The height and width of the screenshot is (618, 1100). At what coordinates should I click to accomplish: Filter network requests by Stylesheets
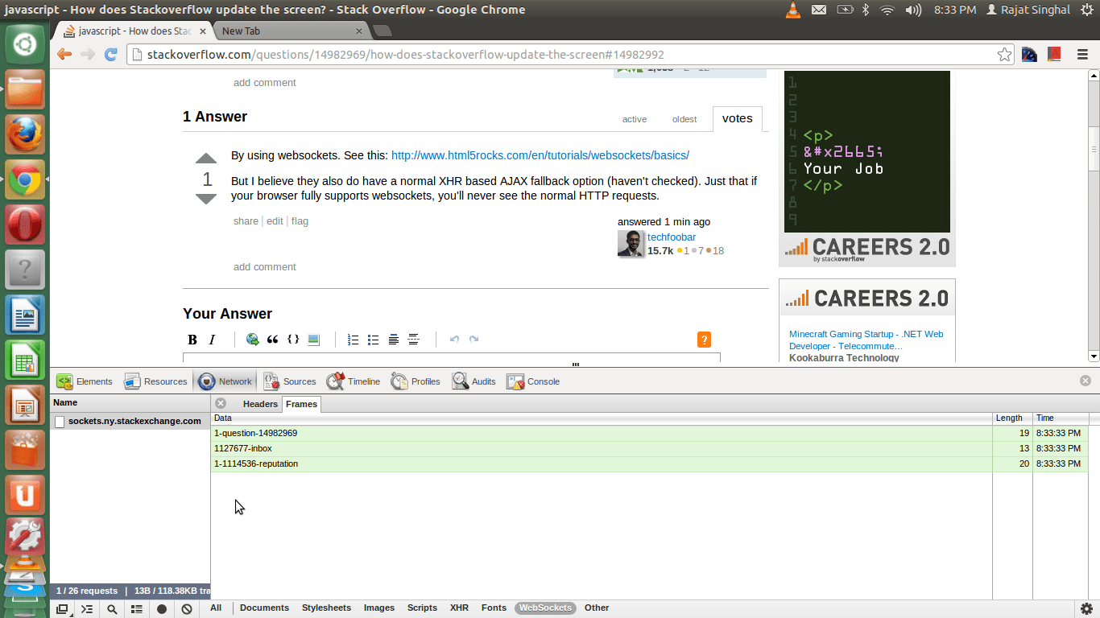click(x=326, y=608)
